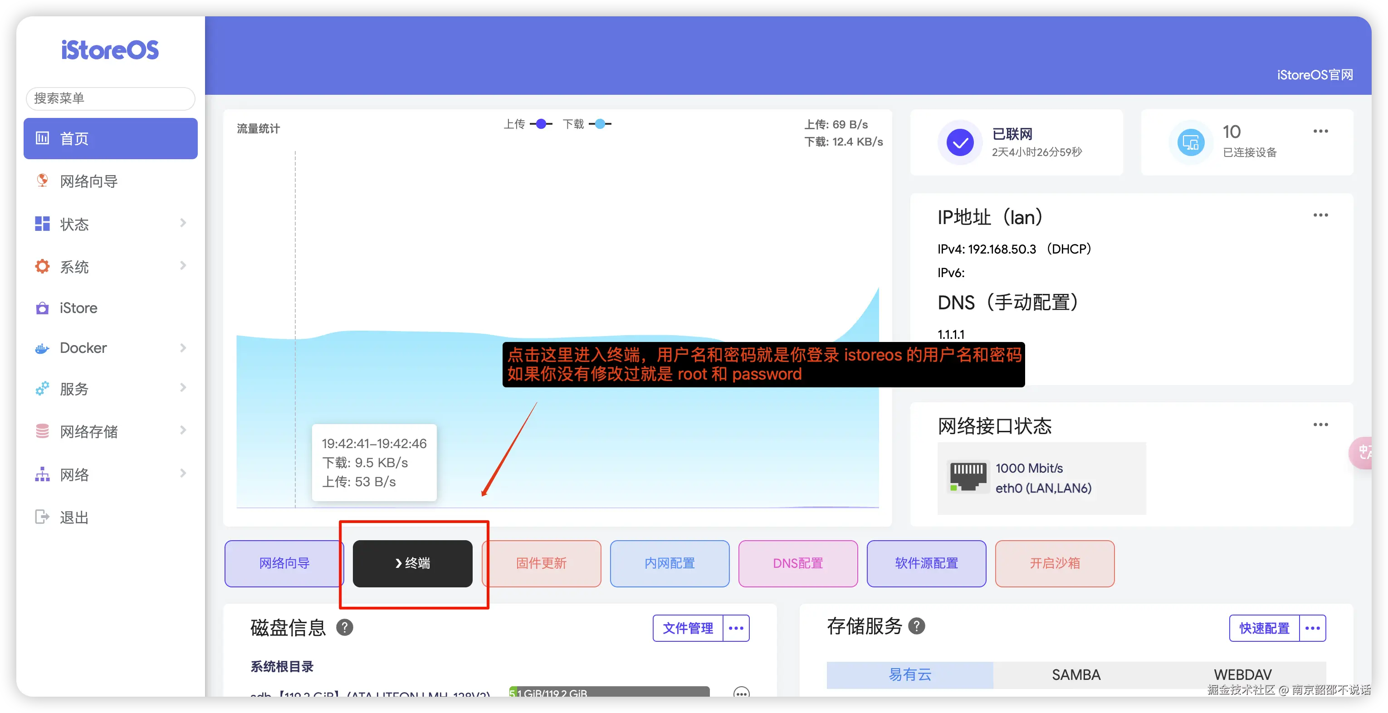Open the 网络向导 sidebar item
1388x713 pixels.
[x=89, y=181]
